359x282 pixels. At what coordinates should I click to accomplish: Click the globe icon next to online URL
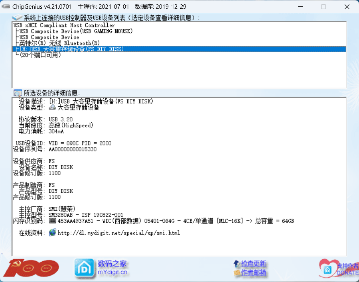(x=52, y=232)
